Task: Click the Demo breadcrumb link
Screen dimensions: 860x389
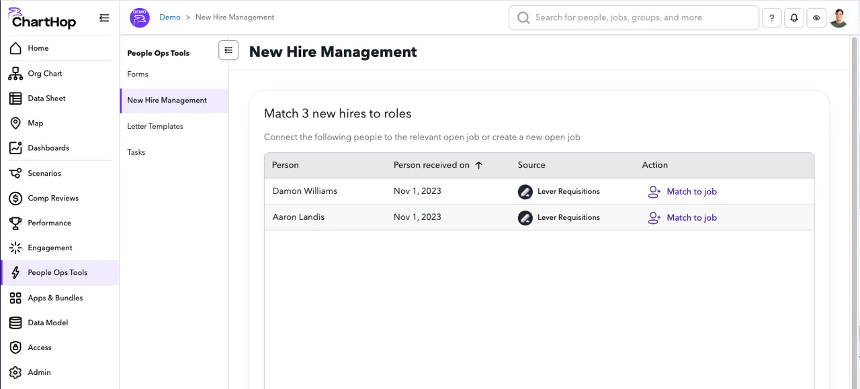Action: pyautogui.click(x=169, y=17)
